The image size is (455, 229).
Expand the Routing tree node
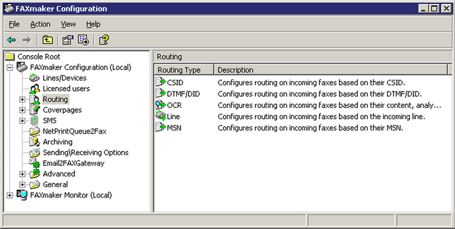22,99
